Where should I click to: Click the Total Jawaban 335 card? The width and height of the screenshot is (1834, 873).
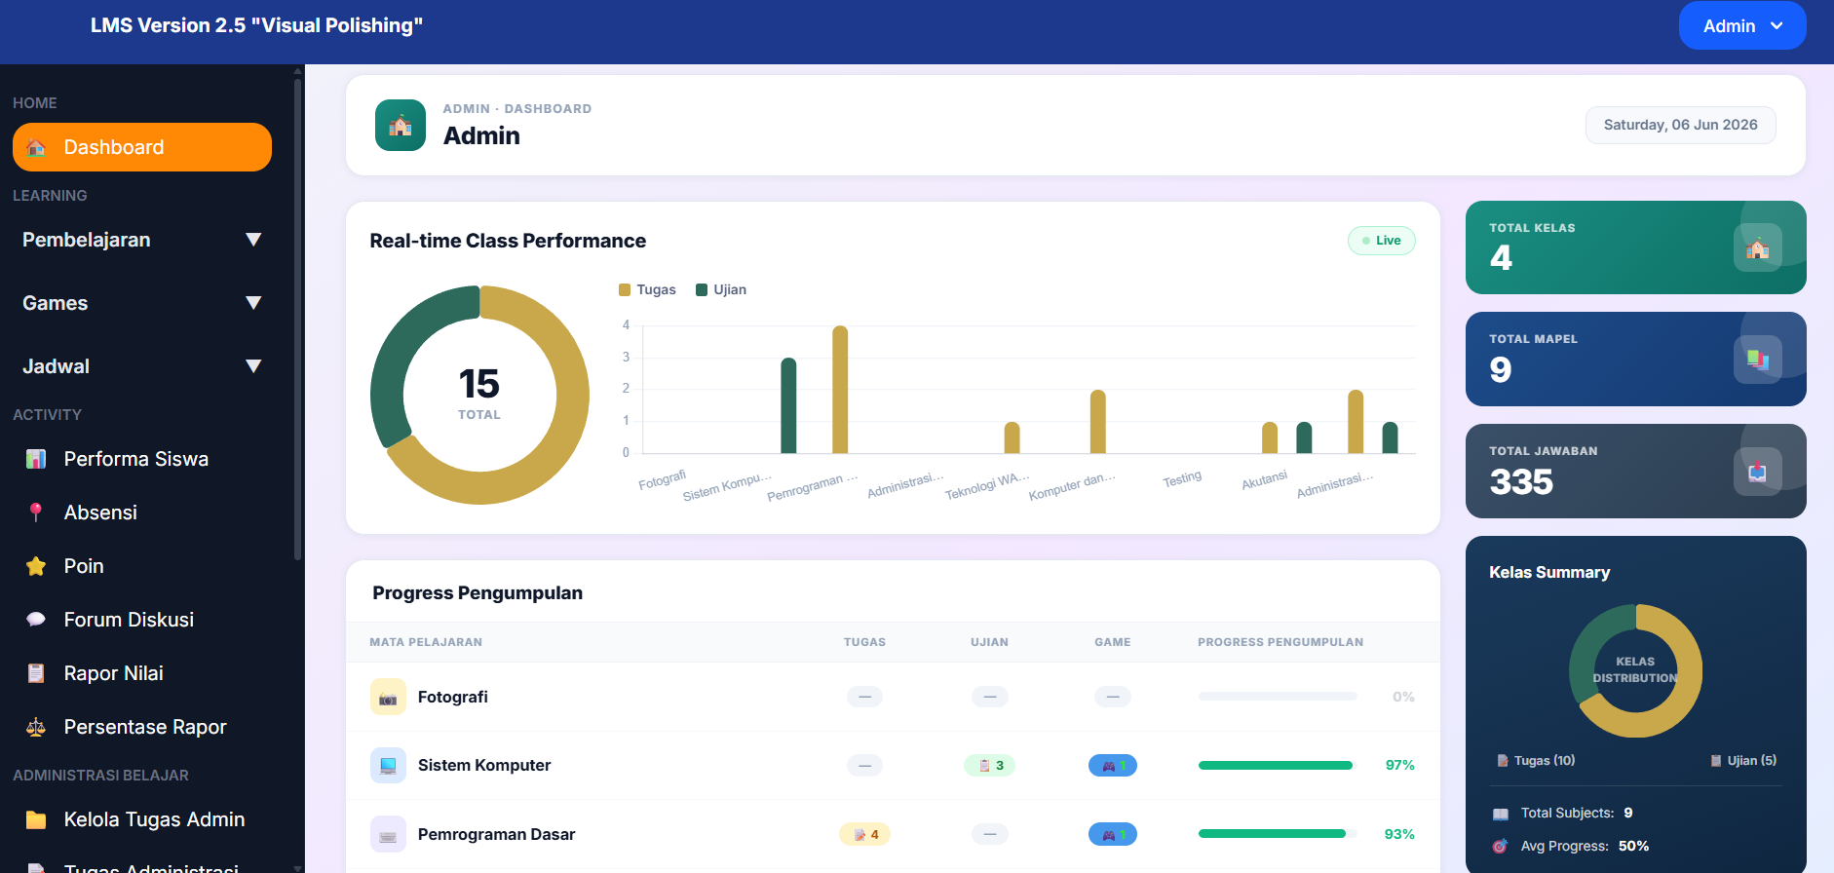(1636, 472)
